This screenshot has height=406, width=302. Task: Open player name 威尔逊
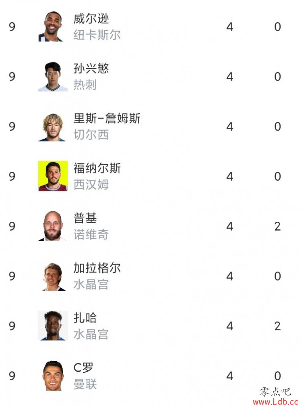(x=91, y=19)
